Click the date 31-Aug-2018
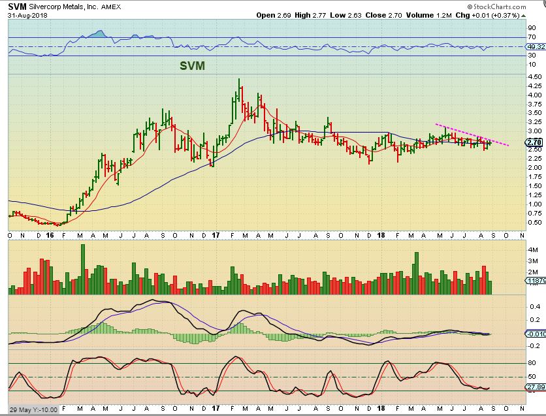Screen dimensions: 546x416 27,15
